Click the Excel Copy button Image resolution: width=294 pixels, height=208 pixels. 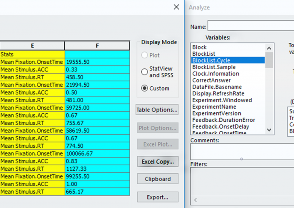point(157,162)
